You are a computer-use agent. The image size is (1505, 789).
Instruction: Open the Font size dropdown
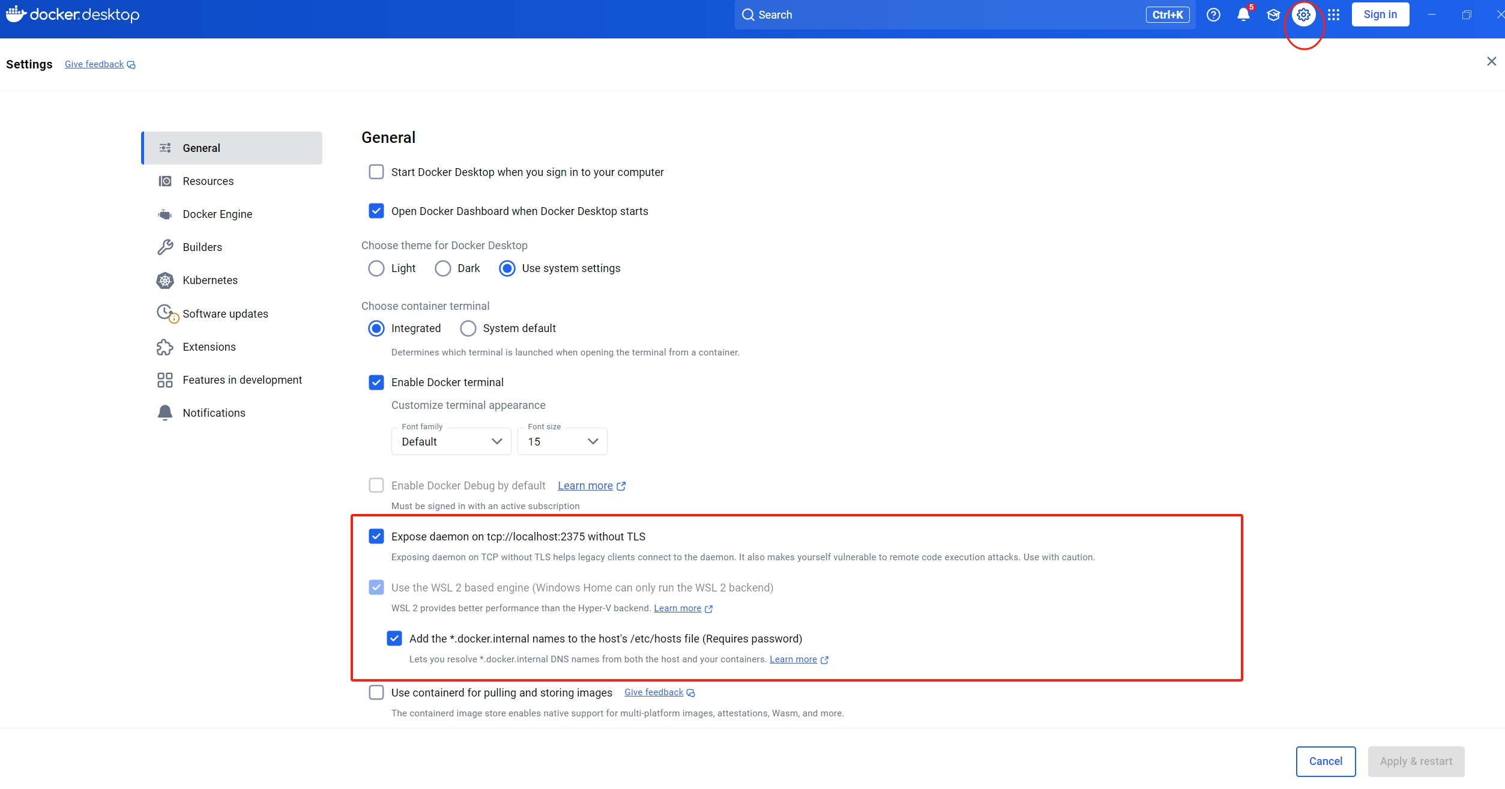562,441
